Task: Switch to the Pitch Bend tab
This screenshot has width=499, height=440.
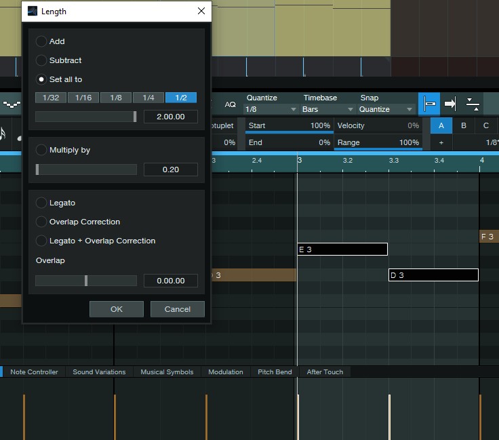Action: [275, 372]
